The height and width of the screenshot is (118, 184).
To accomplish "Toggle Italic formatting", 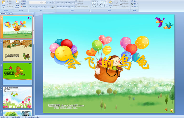I will (x=33, y=7).
